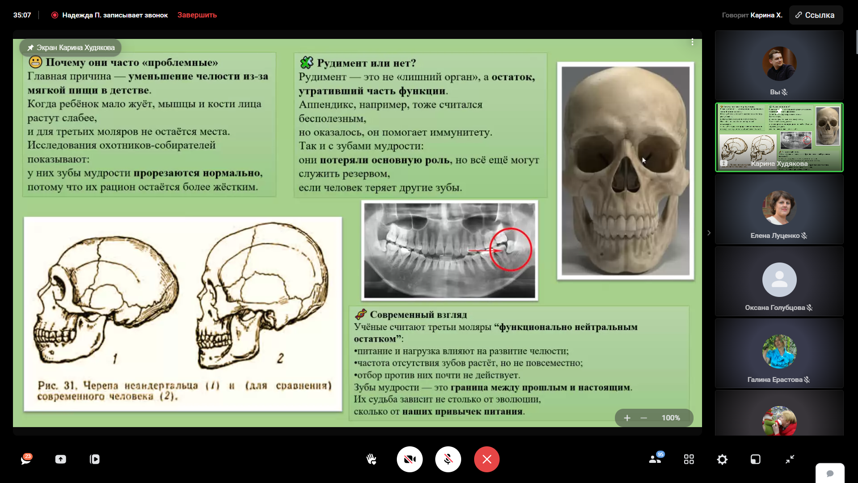Click Завершить to stop the recording
This screenshot has height=483, width=858.
tap(197, 15)
